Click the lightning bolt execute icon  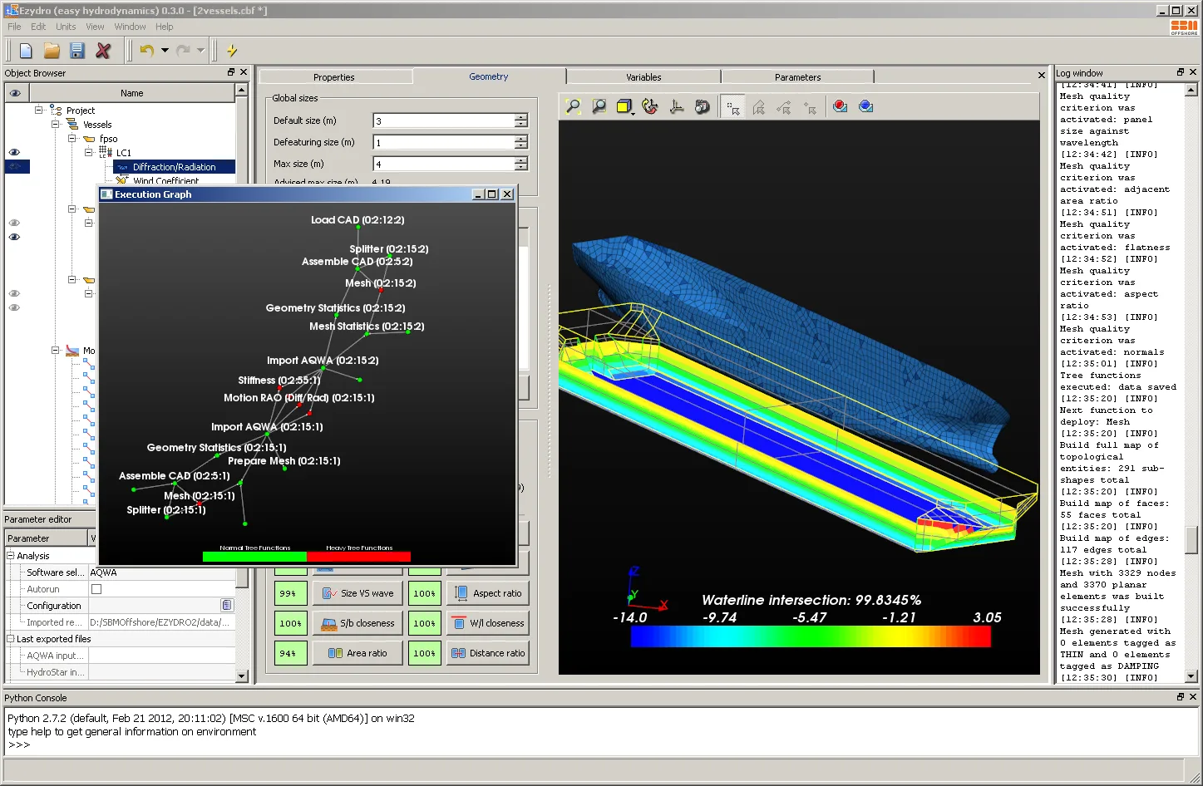[x=232, y=51]
